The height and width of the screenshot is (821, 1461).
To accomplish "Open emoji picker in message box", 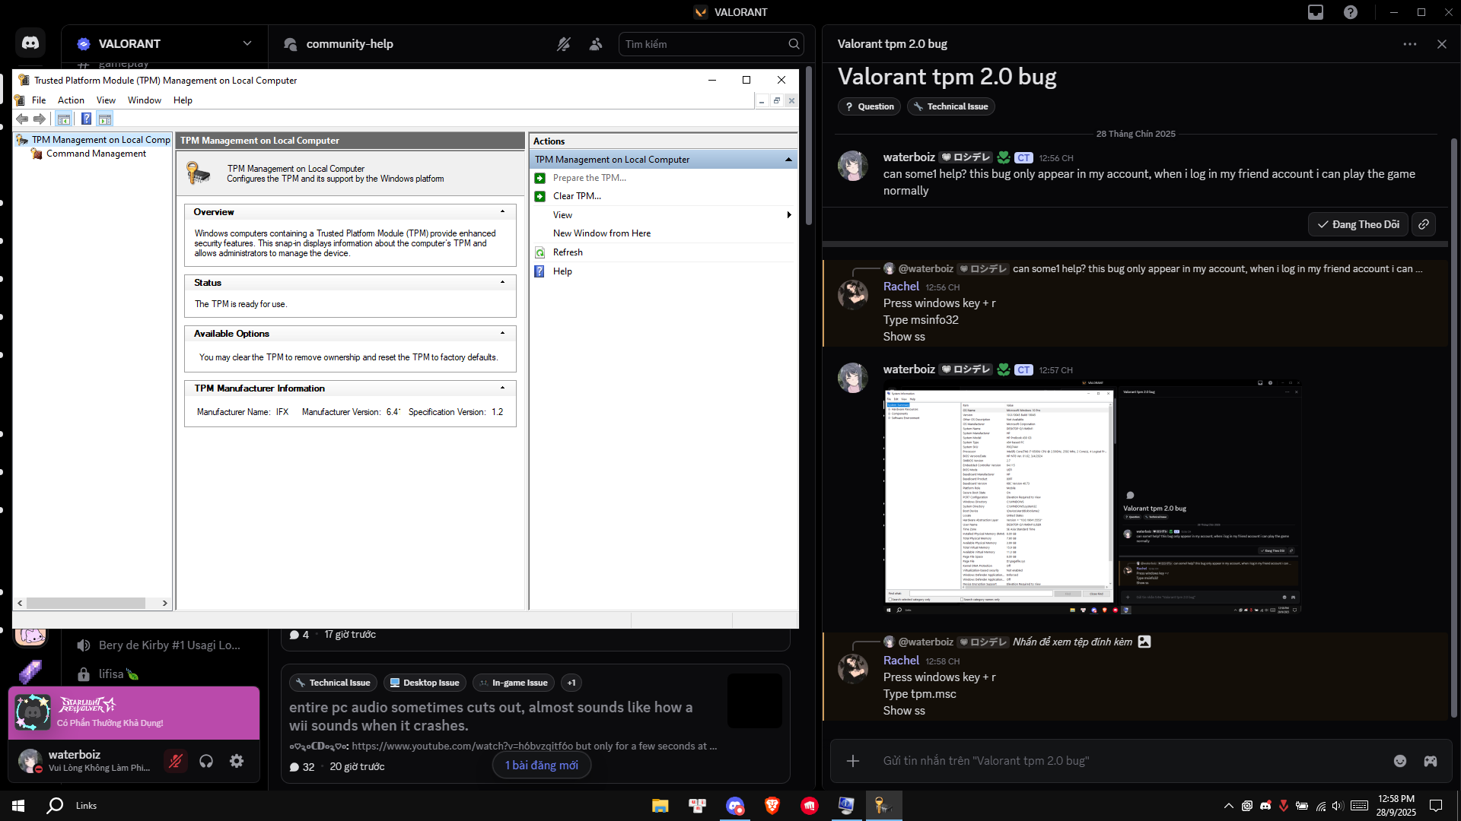I will click(x=1400, y=761).
